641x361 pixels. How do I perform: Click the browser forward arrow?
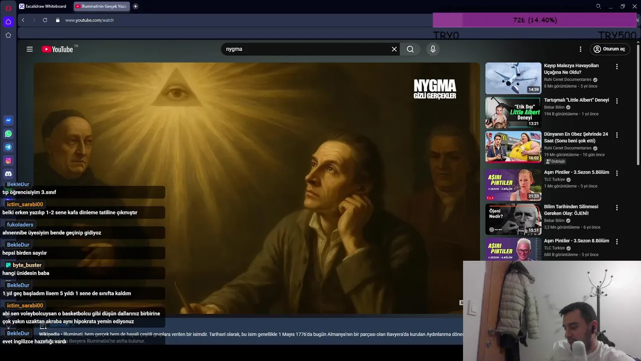click(34, 20)
